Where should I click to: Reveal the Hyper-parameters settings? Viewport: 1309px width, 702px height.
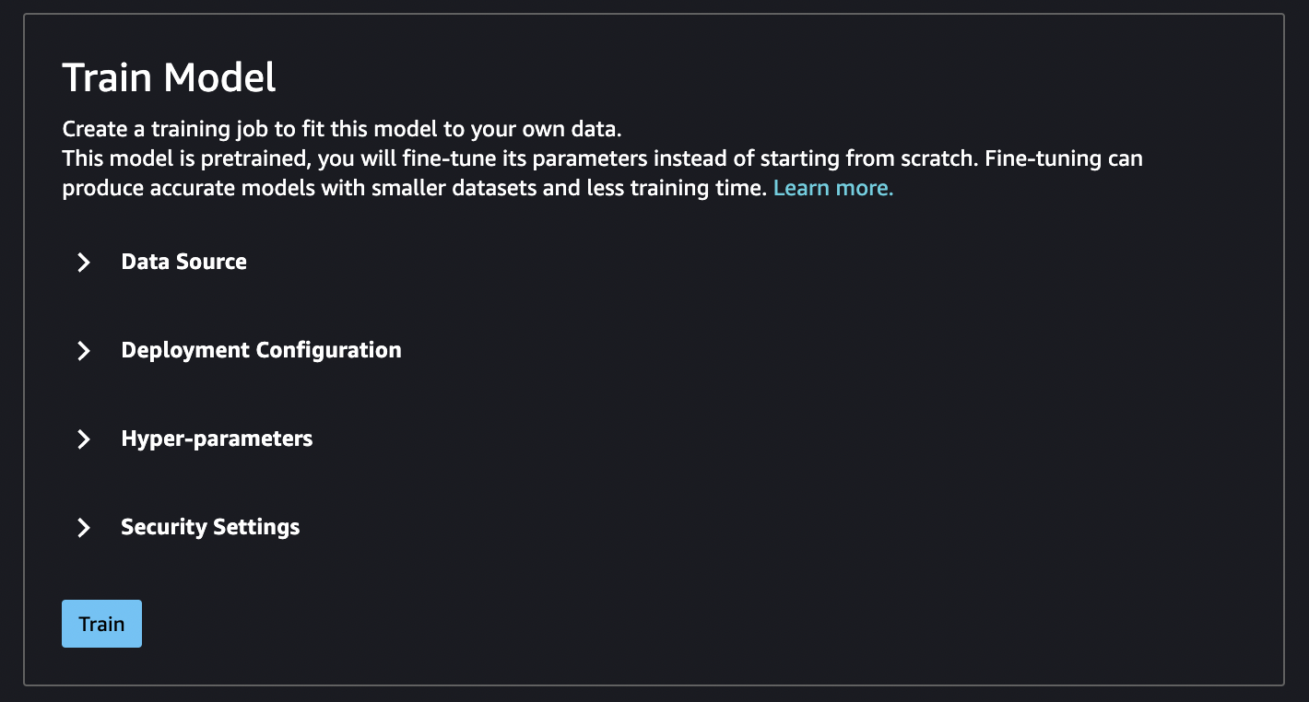(x=217, y=439)
